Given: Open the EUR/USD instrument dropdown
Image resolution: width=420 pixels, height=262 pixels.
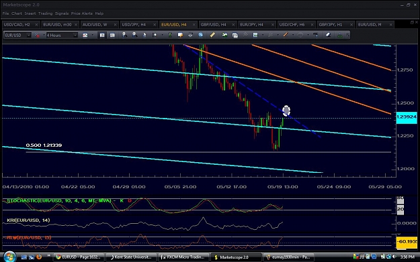Looking at the screenshot, I should [29, 36].
